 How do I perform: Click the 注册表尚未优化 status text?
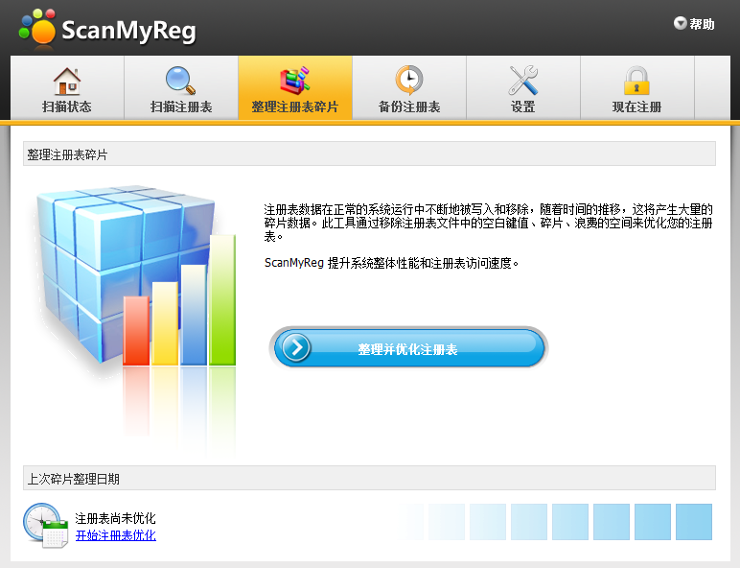click(x=115, y=518)
